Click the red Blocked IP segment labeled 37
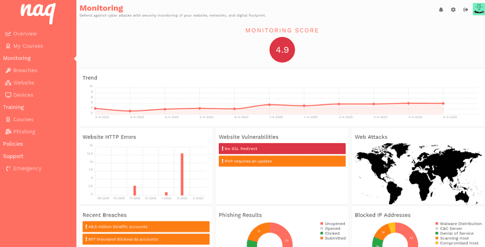485x247 pixels. 407,234
